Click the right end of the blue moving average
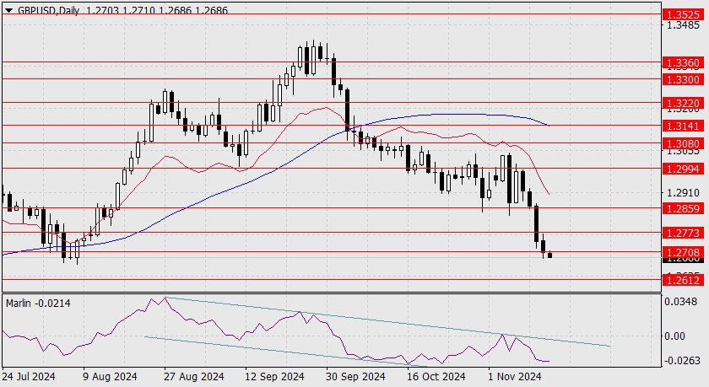 (x=549, y=126)
